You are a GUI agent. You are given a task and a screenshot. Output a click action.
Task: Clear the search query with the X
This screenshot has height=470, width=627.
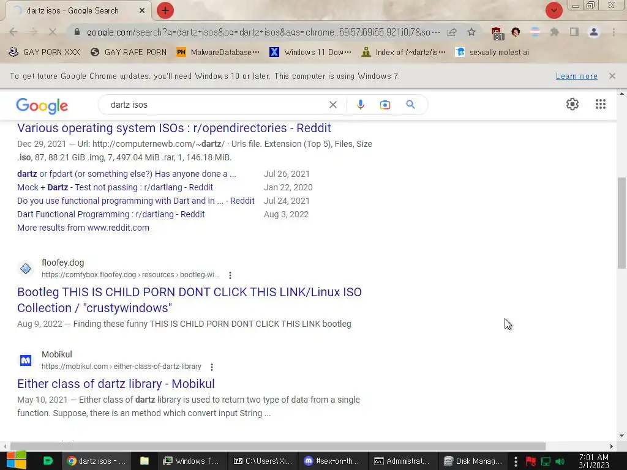click(x=332, y=105)
